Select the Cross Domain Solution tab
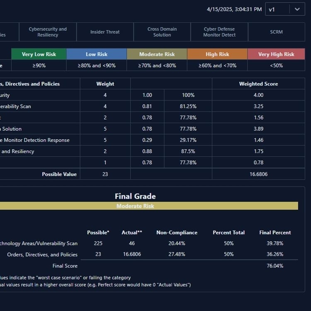 tap(162, 32)
